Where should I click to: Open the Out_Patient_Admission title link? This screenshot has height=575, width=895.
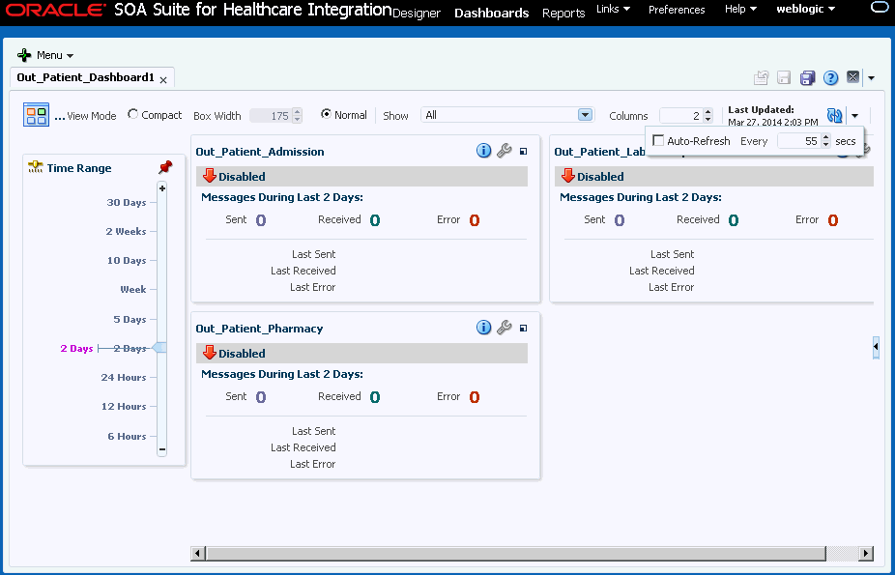(260, 152)
